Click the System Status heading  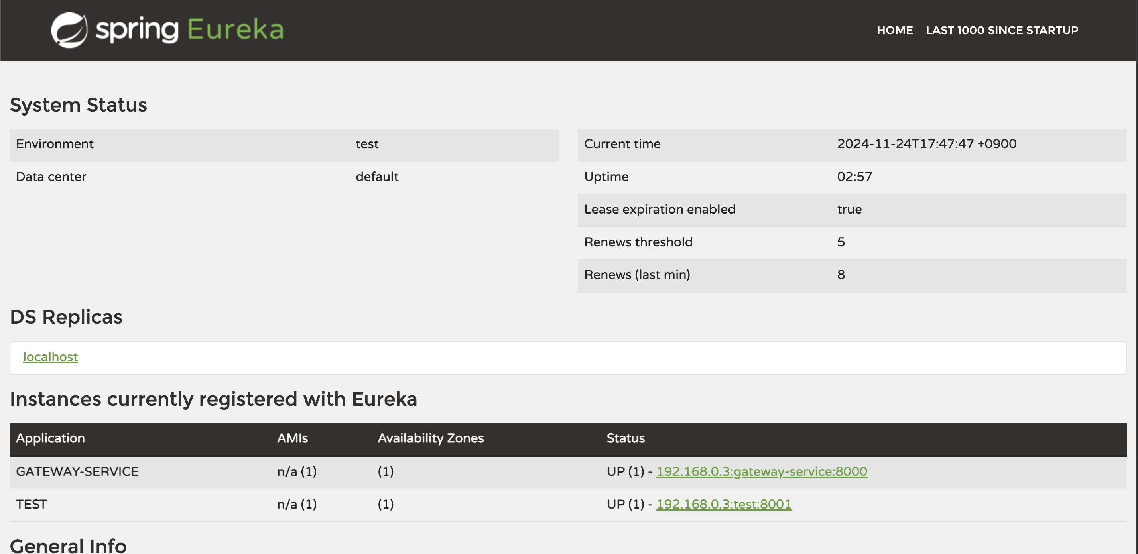tap(78, 105)
